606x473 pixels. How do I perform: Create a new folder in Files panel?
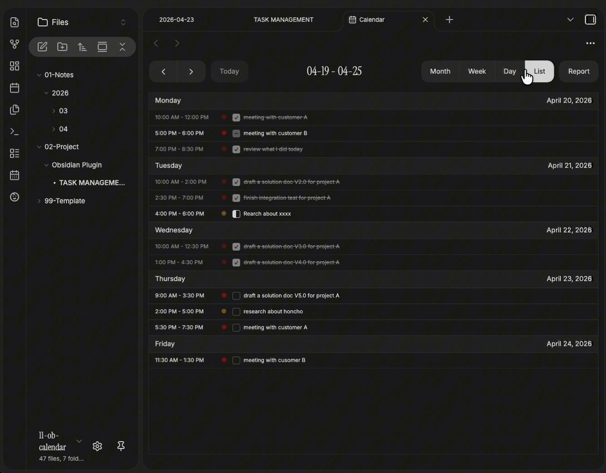62,47
